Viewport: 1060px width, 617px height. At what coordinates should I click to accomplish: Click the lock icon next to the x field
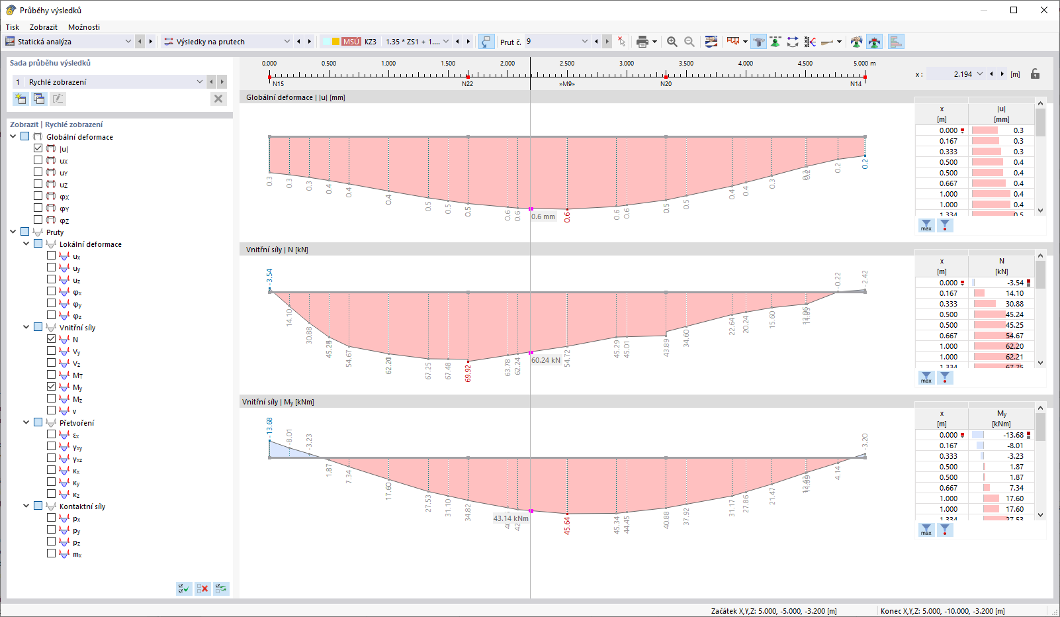(1036, 74)
